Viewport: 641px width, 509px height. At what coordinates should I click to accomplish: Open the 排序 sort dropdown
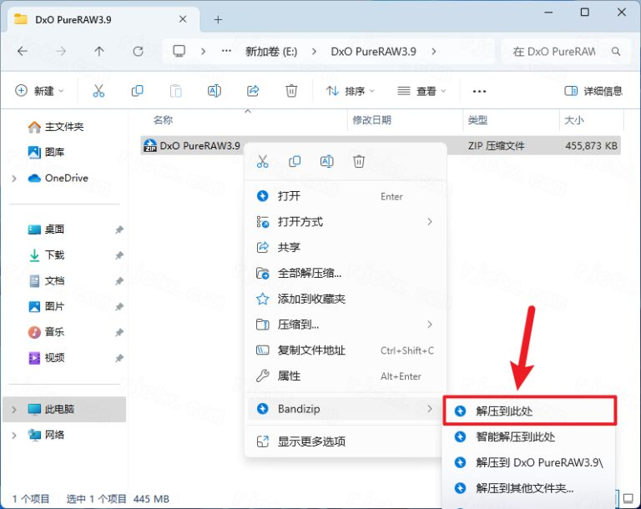351,91
